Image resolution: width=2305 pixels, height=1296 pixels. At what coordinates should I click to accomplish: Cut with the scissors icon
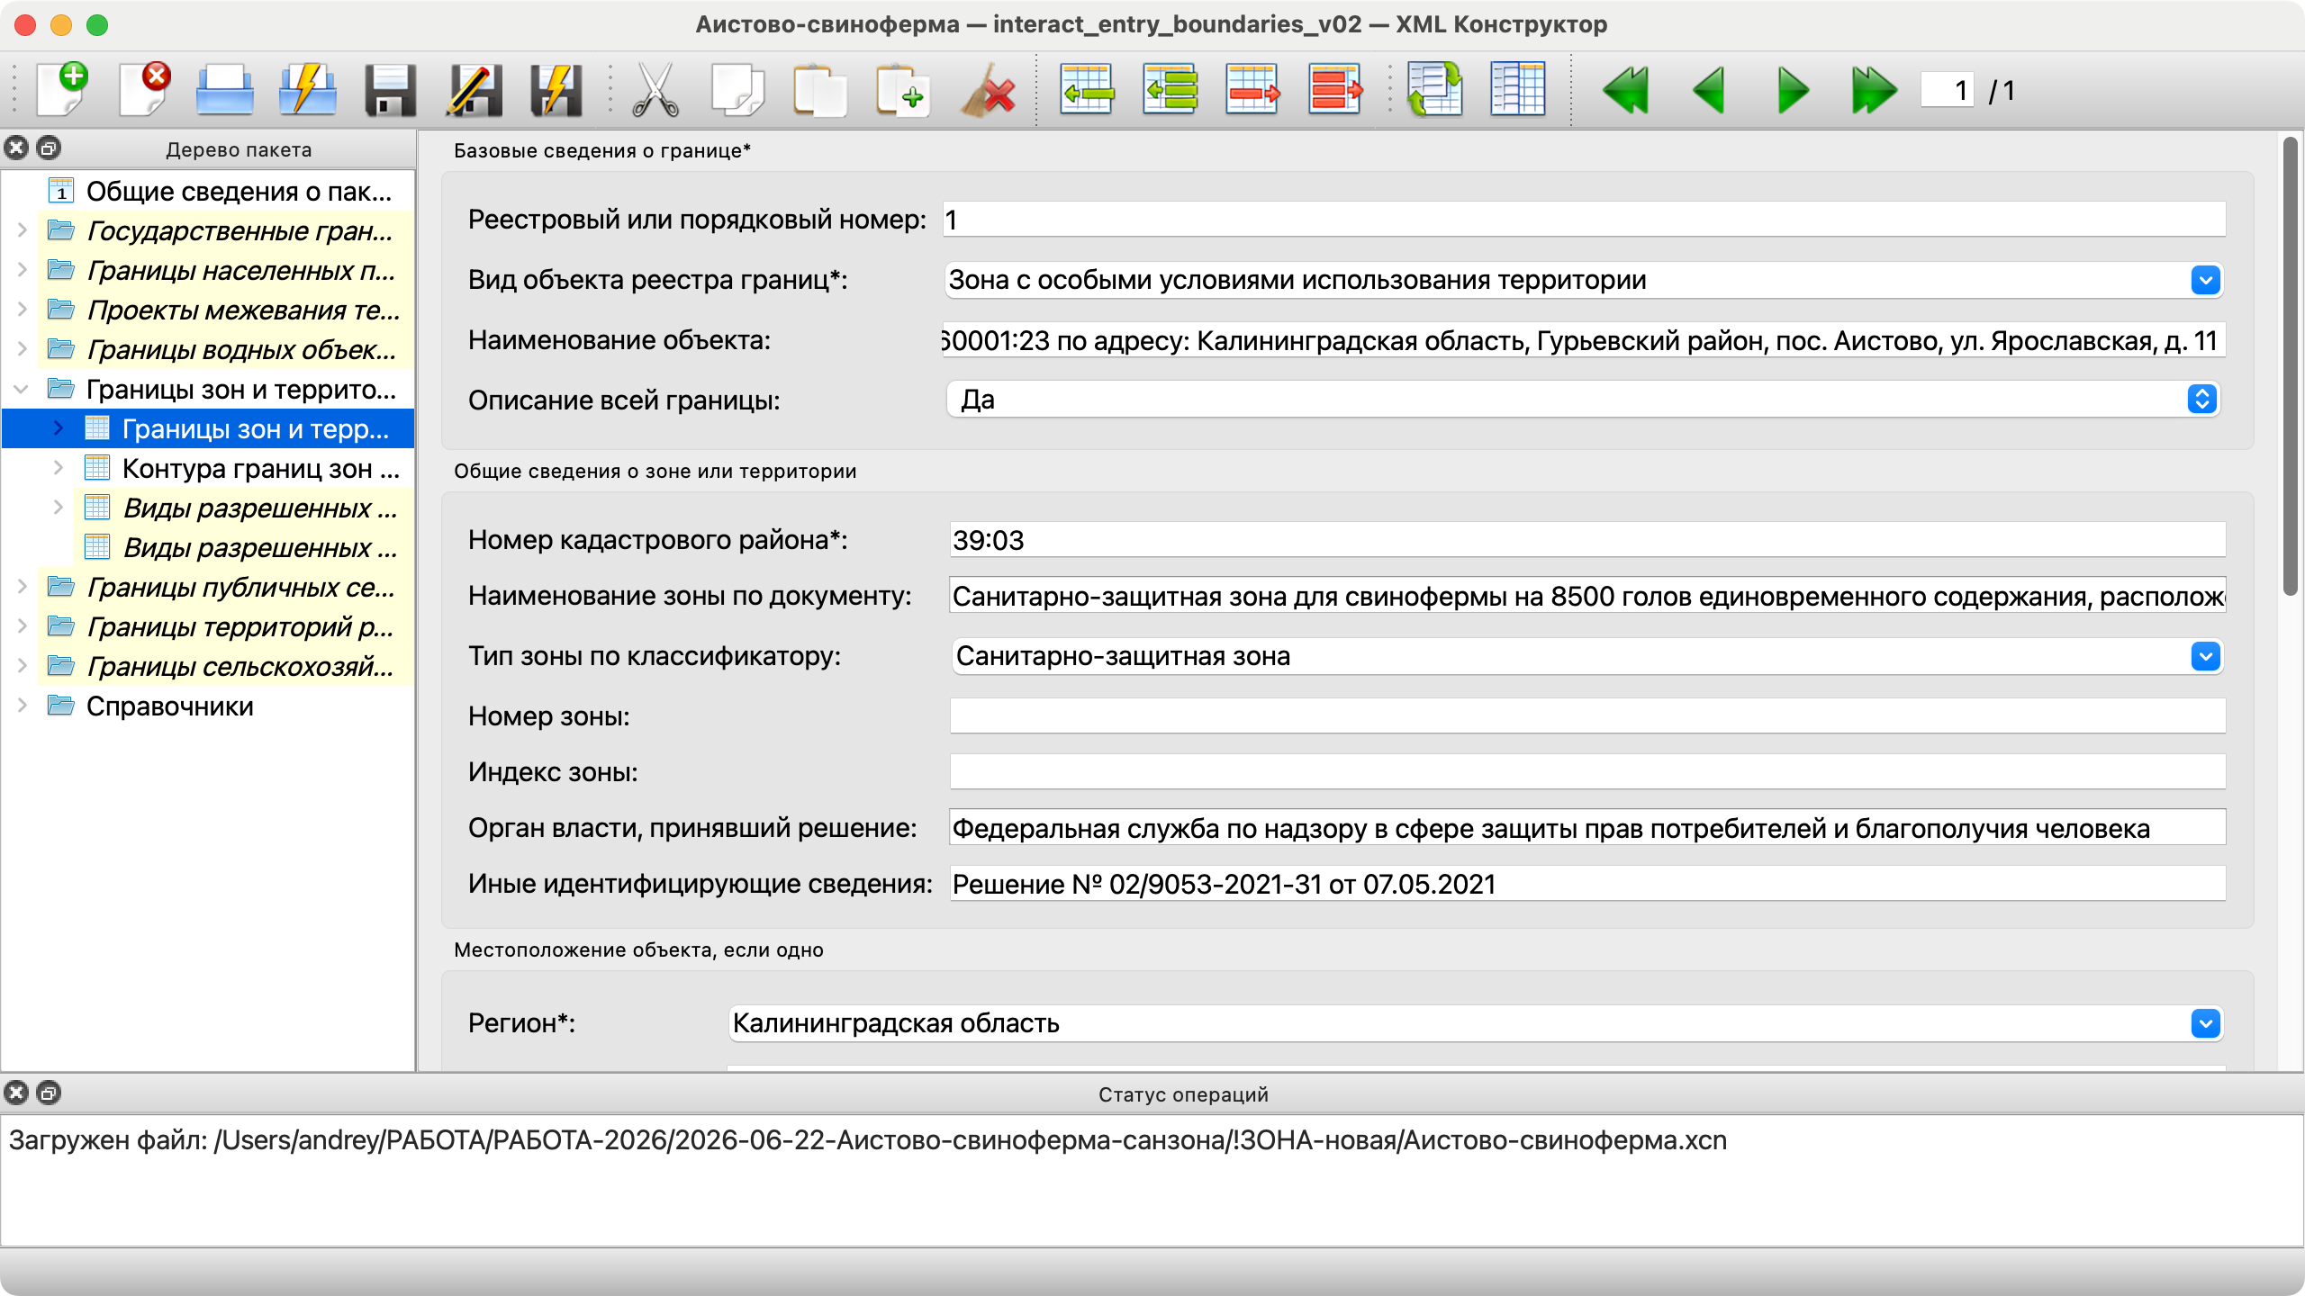(655, 90)
